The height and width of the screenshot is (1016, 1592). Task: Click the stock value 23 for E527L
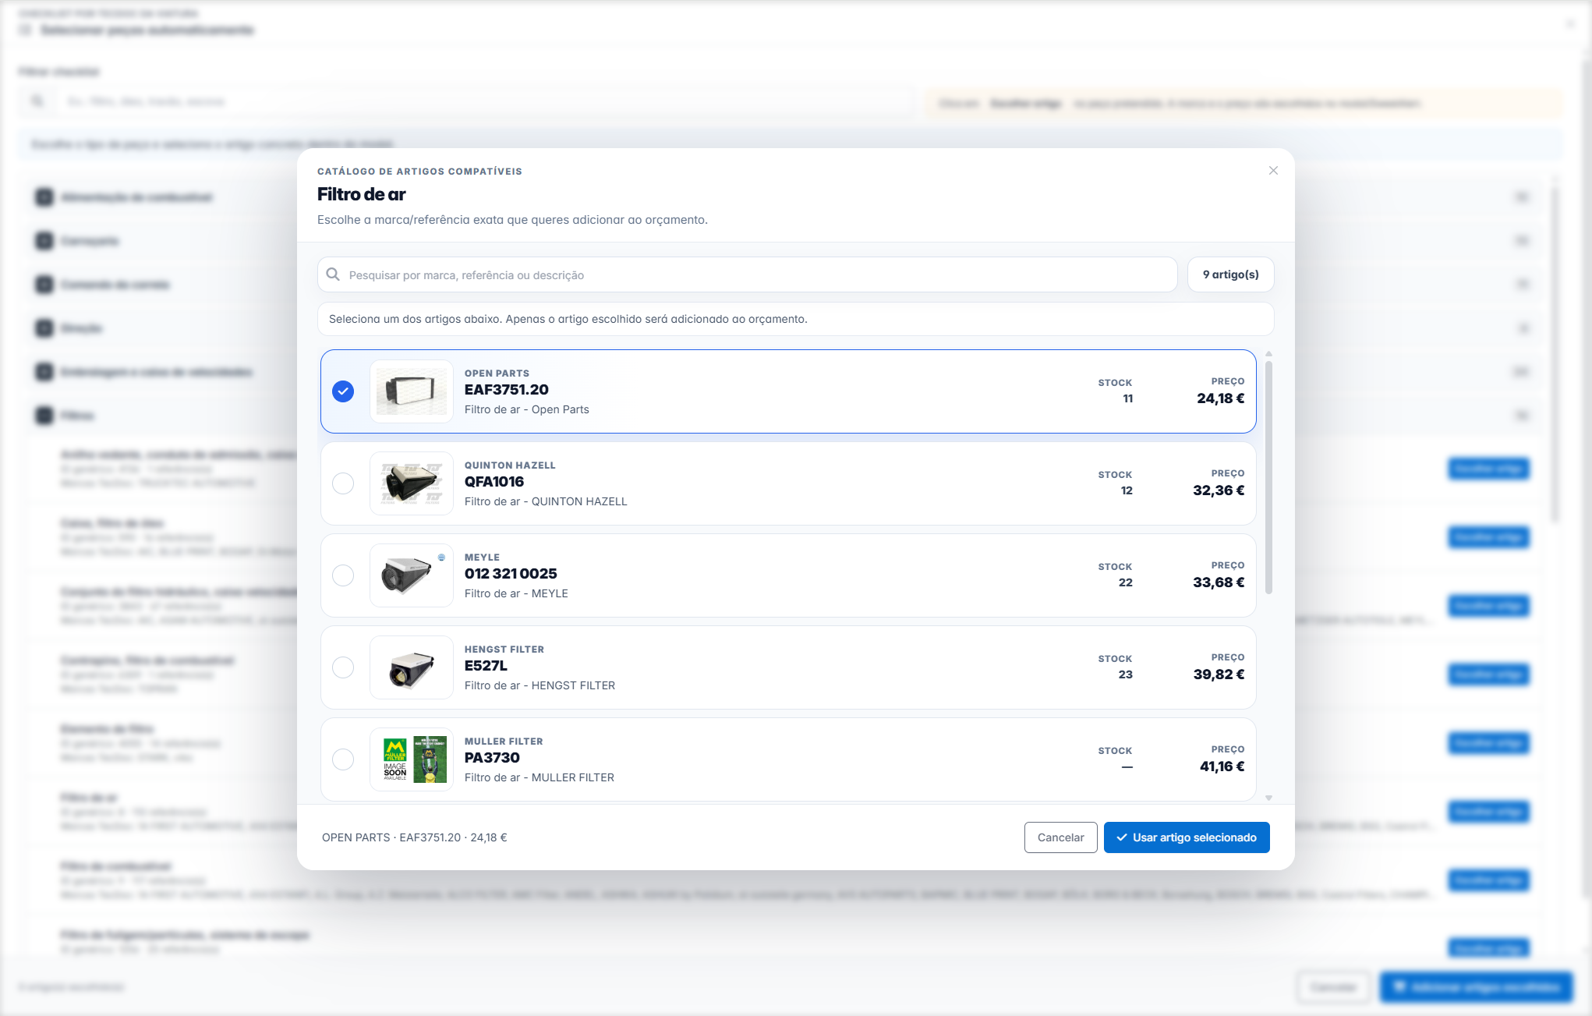point(1126,674)
